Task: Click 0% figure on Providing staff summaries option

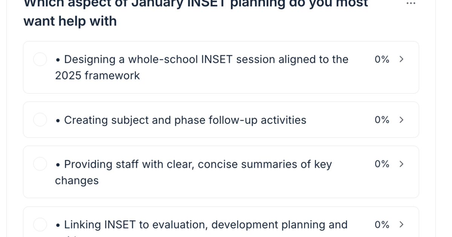Action: (382, 164)
